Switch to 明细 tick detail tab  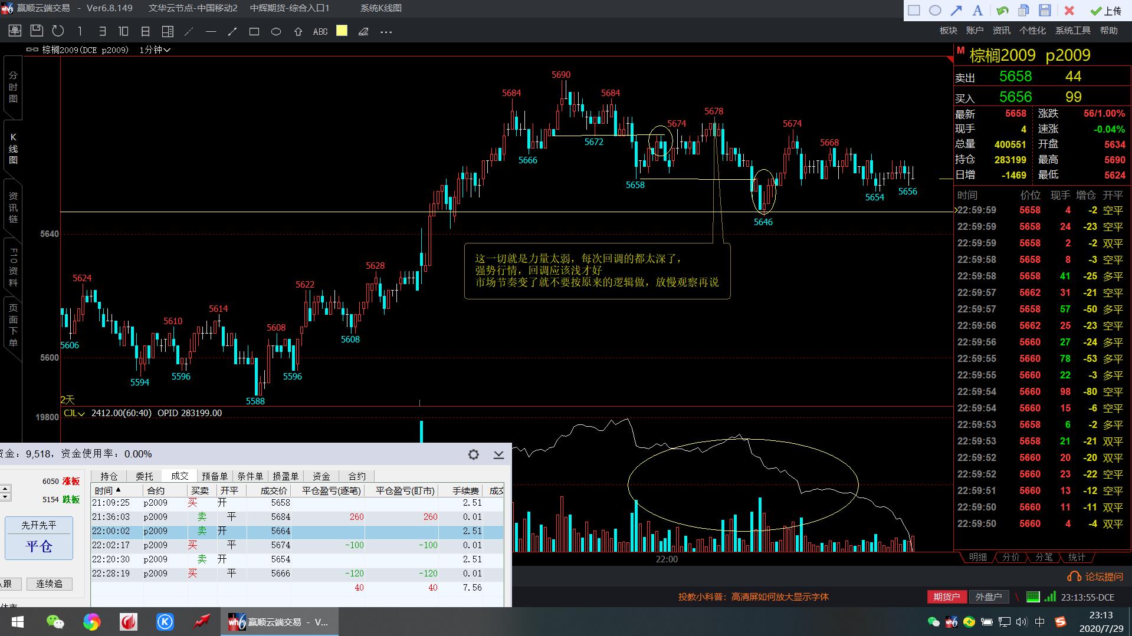click(977, 557)
